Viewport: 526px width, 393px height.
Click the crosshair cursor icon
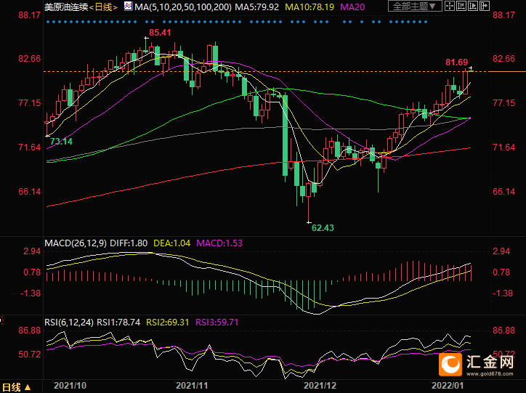(x=450, y=6)
